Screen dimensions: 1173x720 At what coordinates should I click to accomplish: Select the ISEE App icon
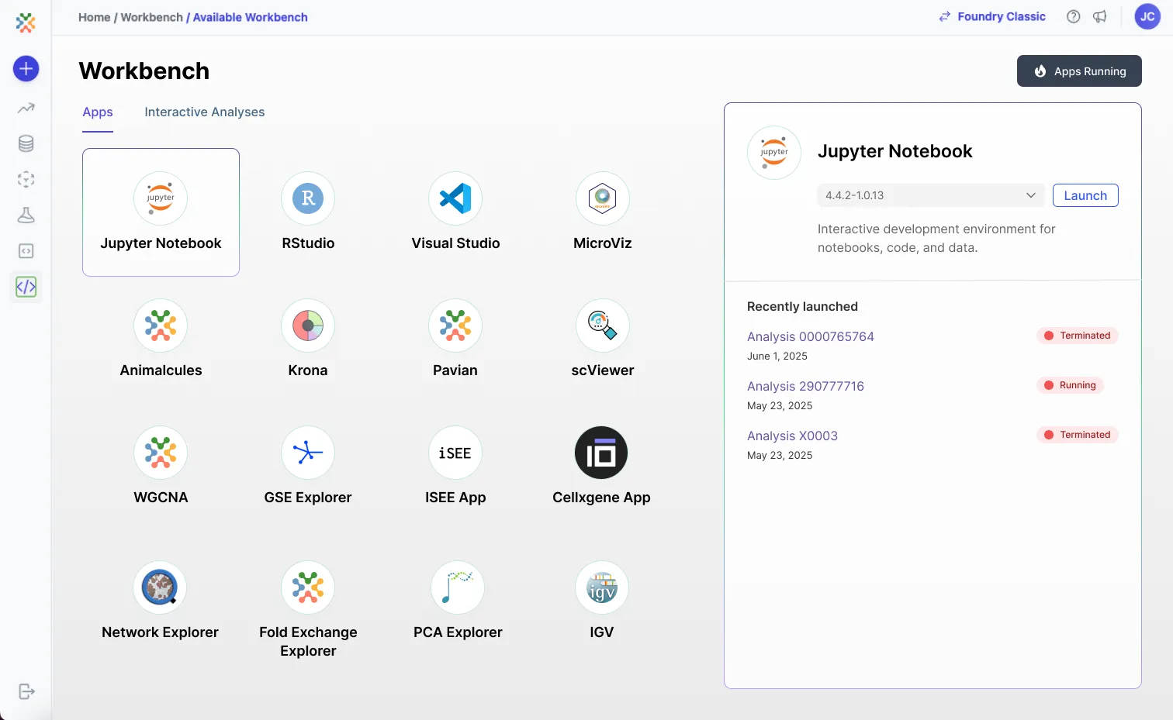tap(455, 453)
